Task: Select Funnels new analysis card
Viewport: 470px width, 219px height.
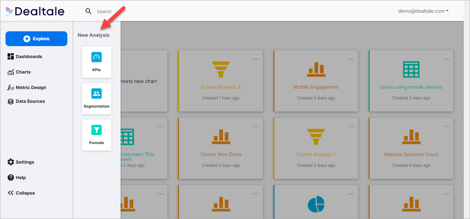Action: pos(97,135)
